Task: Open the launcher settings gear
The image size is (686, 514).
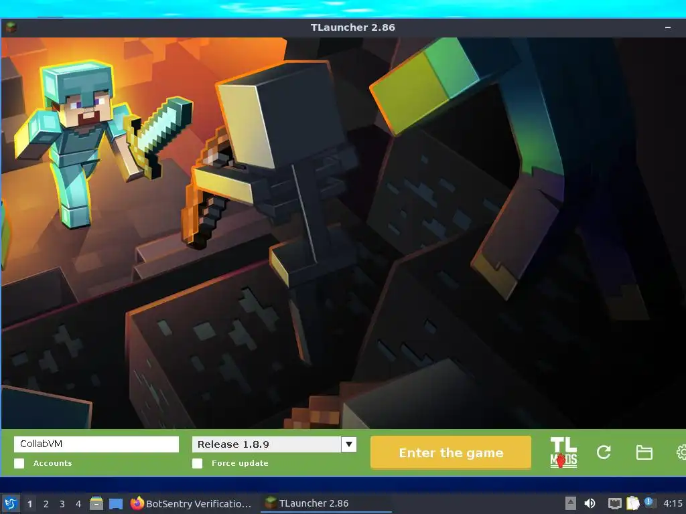Action: click(681, 452)
